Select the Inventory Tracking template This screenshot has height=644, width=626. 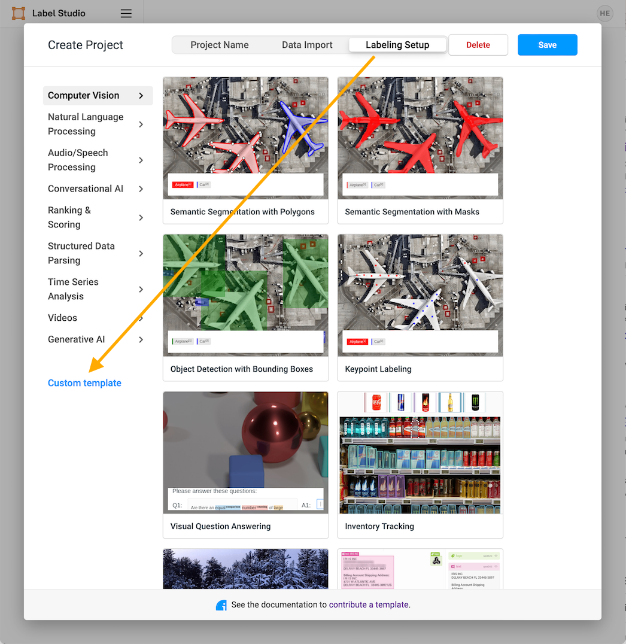click(x=420, y=464)
